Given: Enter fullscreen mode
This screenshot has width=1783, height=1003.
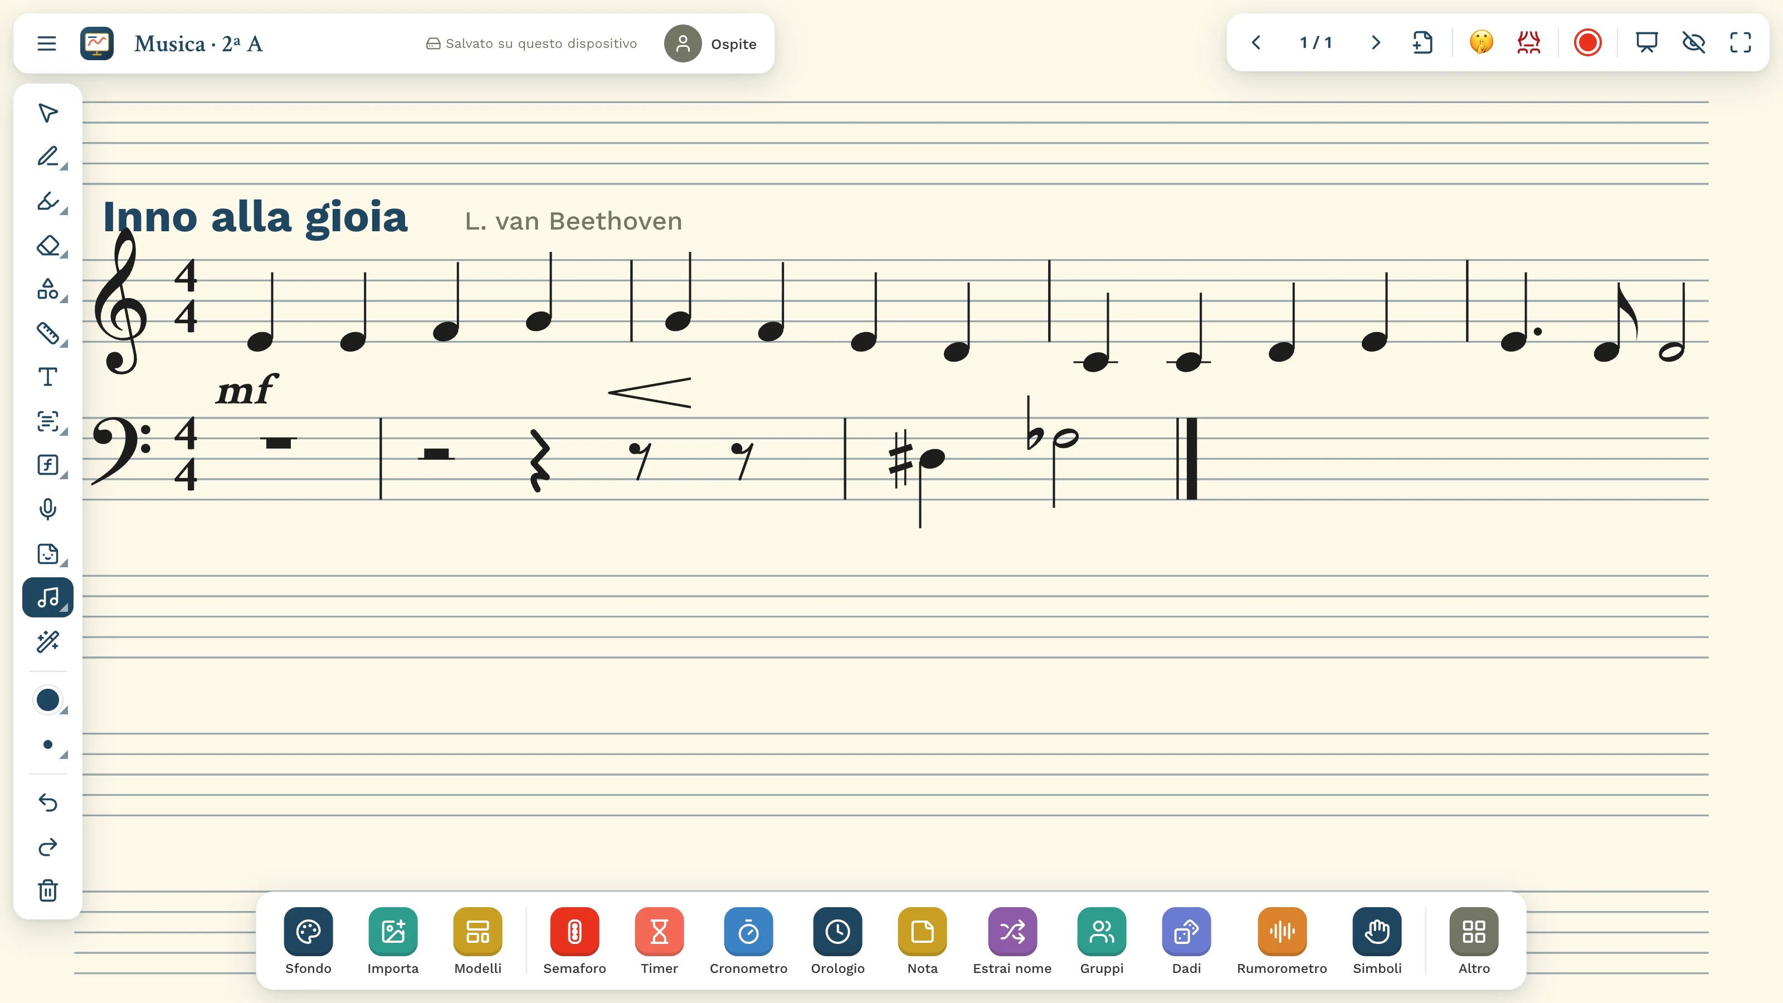Looking at the screenshot, I should [x=1740, y=43].
